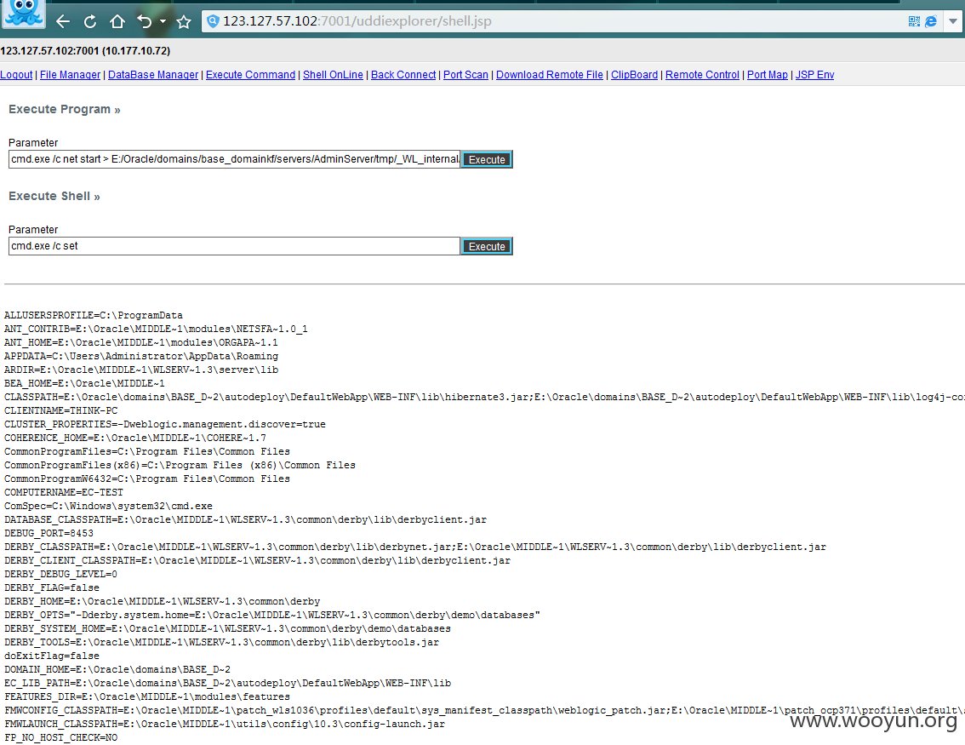Click the 'ANT_HOME' environment line
Image resolution: width=965 pixels, height=745 pixels.
tap(141, 343)
